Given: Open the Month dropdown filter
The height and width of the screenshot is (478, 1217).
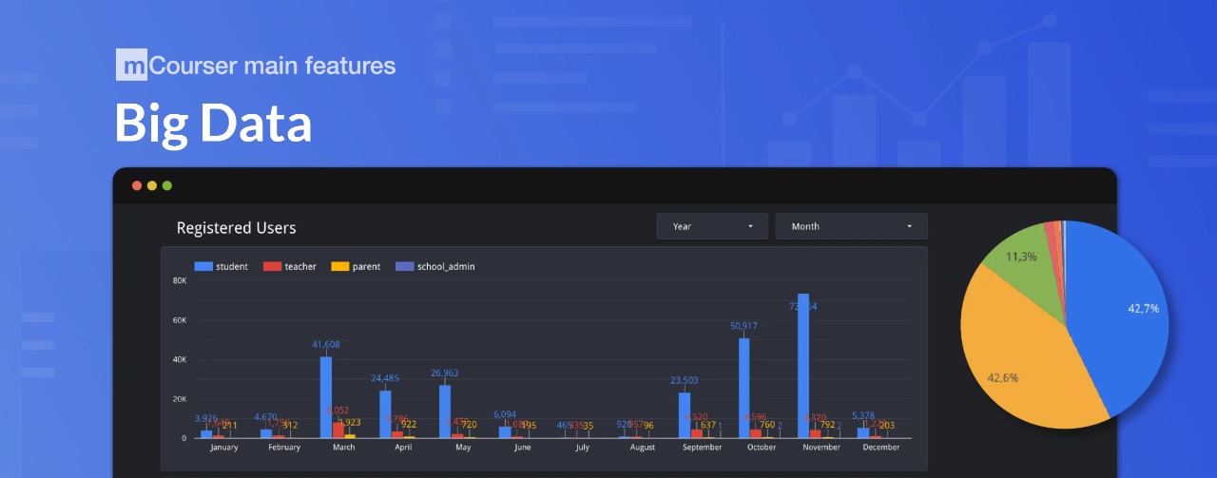Looking at the screenshot, I should coord(851,226).
